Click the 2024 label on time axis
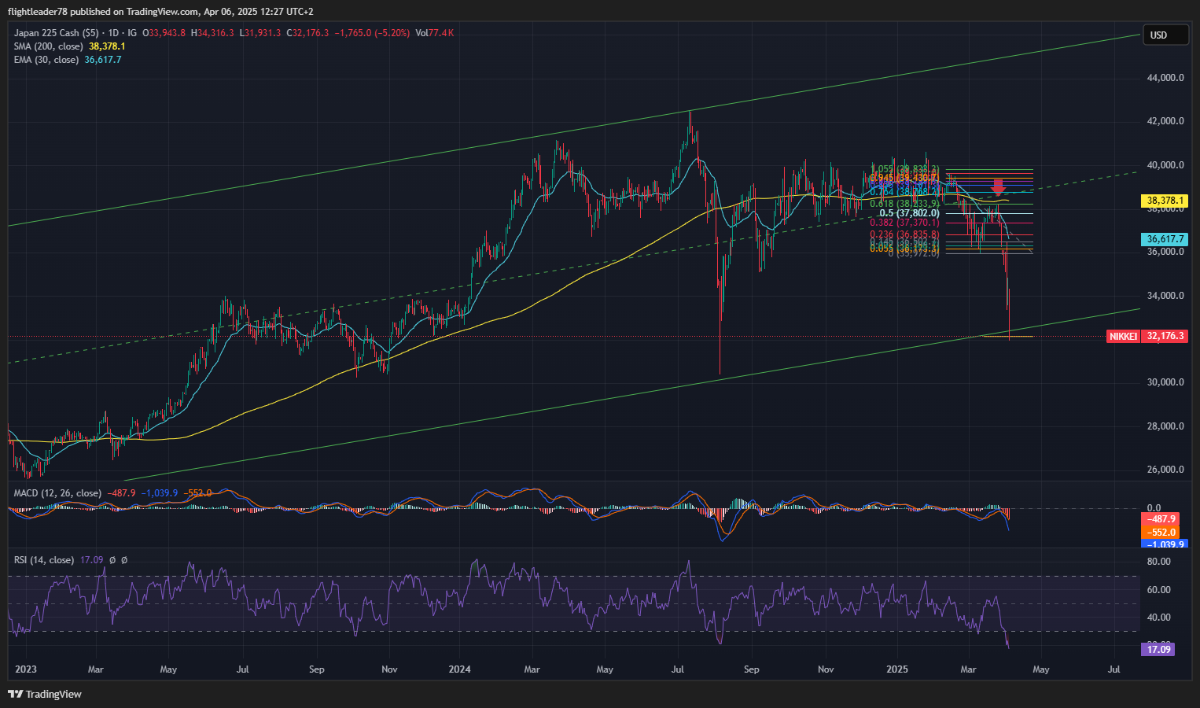This screenshot has width=1200, height=708. click(459, 669)
